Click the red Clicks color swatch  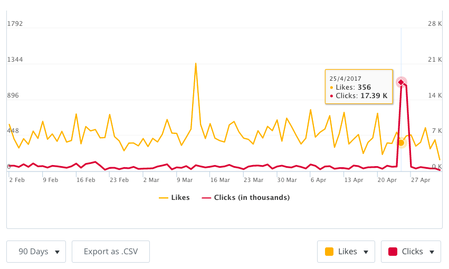click(393, 252)
